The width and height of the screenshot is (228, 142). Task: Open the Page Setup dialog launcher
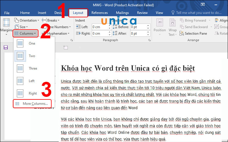coord(72,40)
